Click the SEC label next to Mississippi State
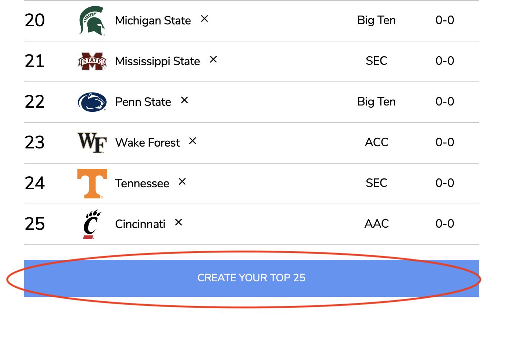Screen dimensions: 506x345 coord(376,61)
